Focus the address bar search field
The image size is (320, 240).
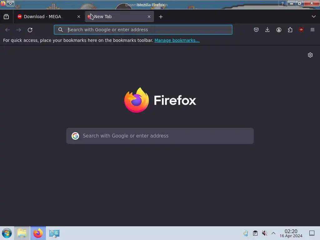tap(143, 30)
